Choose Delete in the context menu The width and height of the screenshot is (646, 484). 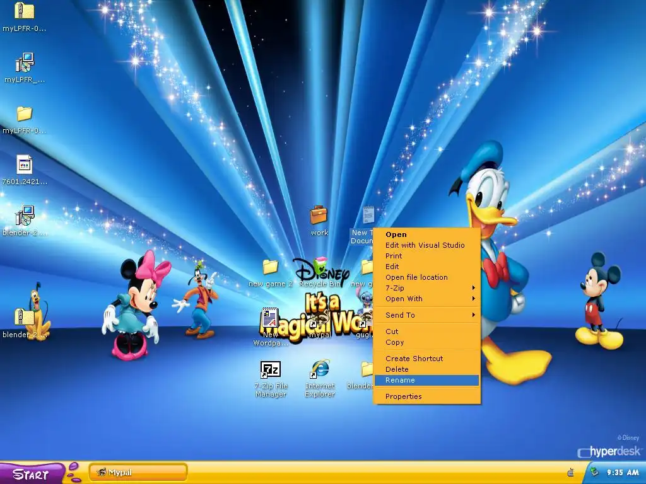coord(426,369)
